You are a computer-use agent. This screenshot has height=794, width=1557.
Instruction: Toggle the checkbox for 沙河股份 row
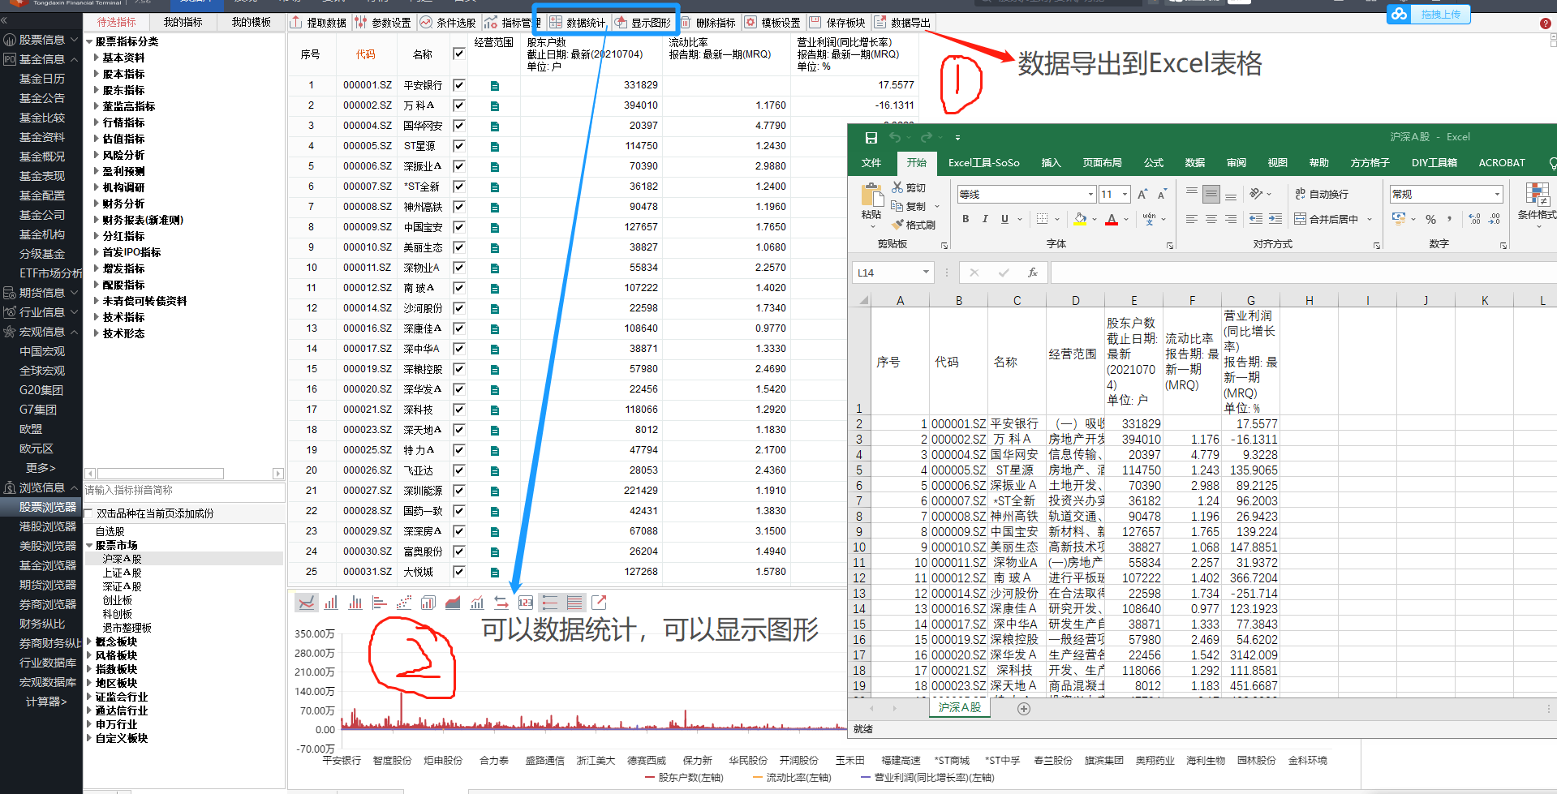[x=458, y=308]
